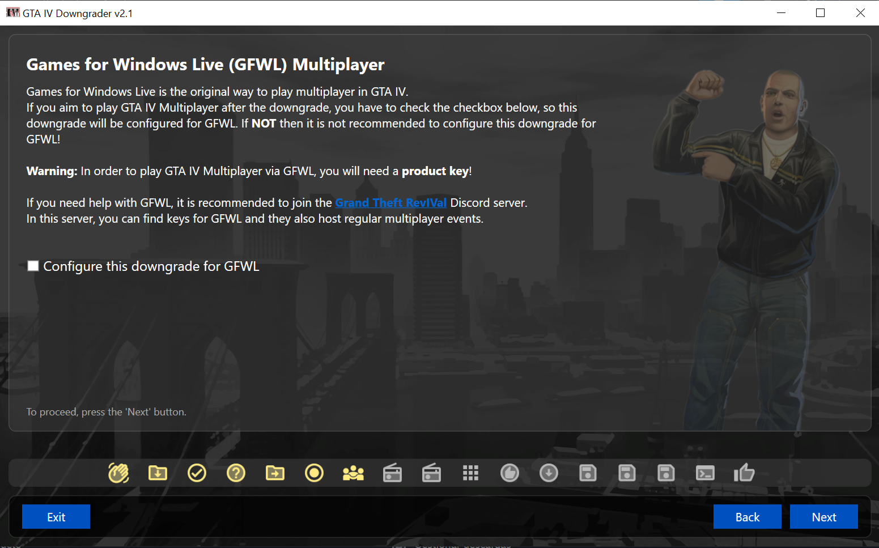Select the yellow record circle step icon
The height and width of the screenshot is (548, 879).
(314, 473)
